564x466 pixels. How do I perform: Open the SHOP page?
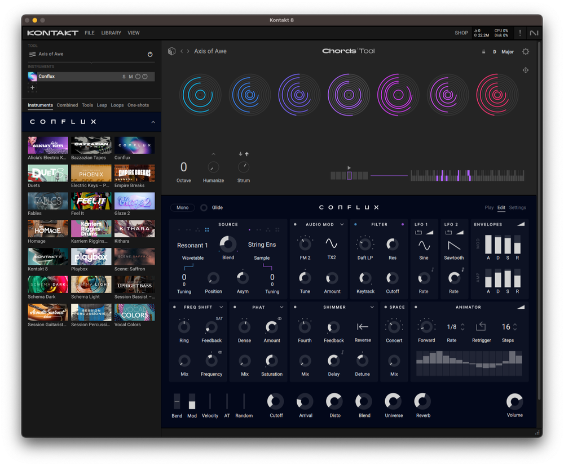tap(461, 33)
